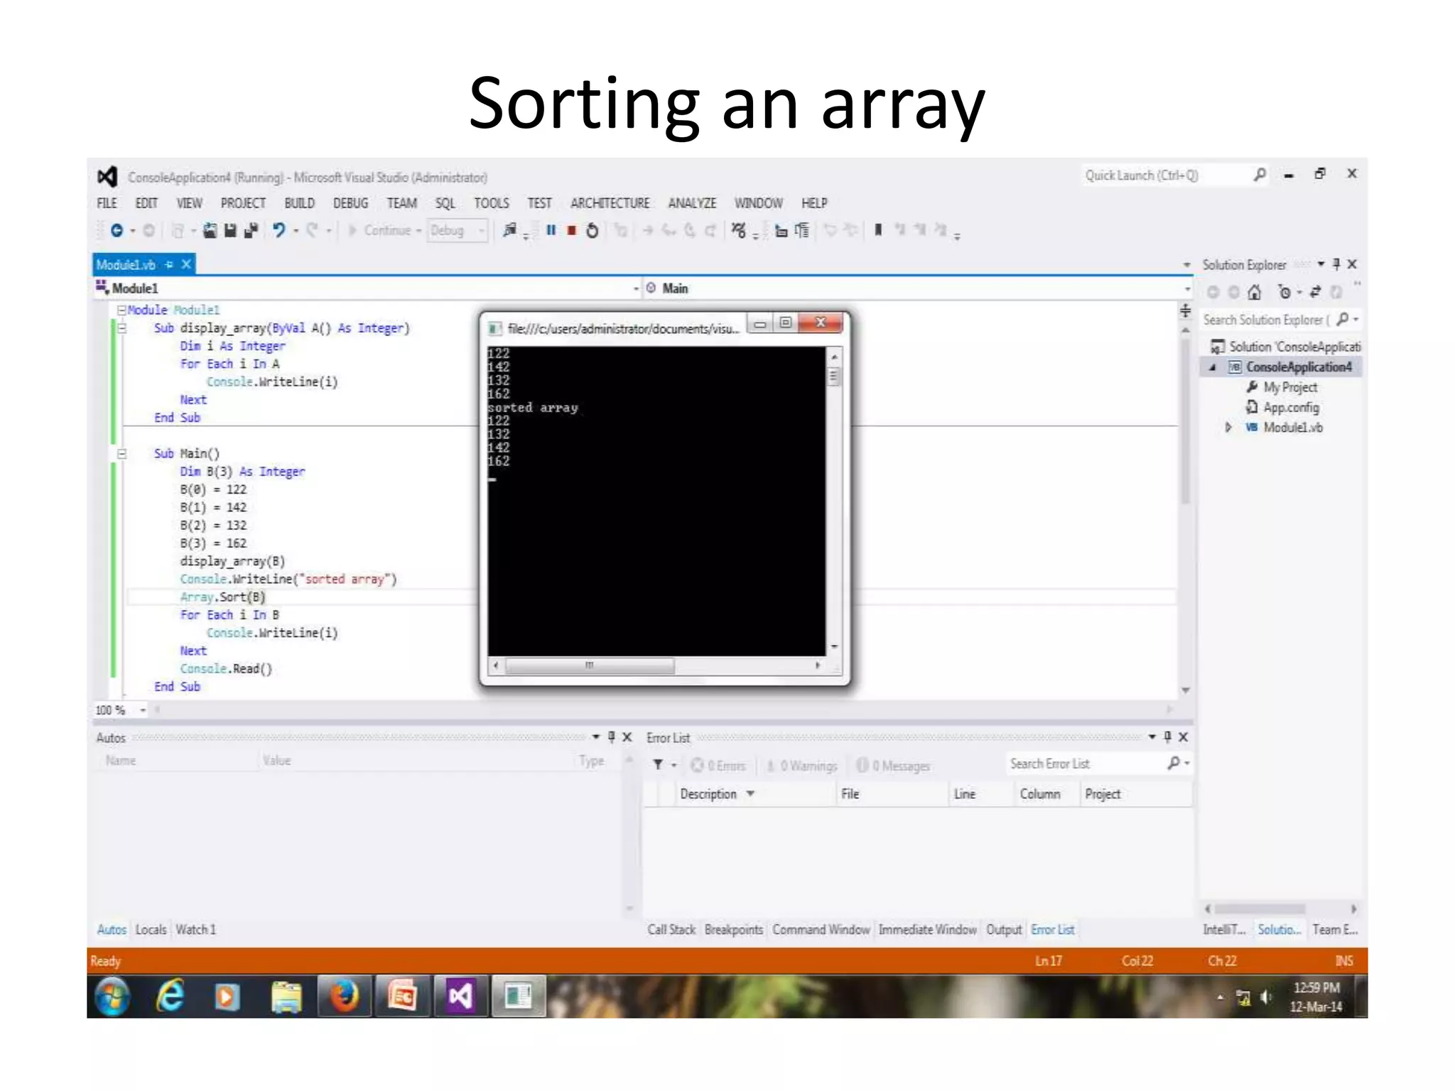Toggle the 0 Errors filter
The width and height of the screenshot is (1455, 1091).
(719, 765)
